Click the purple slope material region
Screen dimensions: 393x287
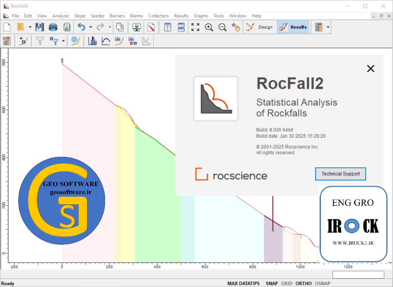[273, 243]
